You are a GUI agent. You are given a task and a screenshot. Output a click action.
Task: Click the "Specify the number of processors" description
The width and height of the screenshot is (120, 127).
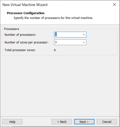(x=53, y=18)
